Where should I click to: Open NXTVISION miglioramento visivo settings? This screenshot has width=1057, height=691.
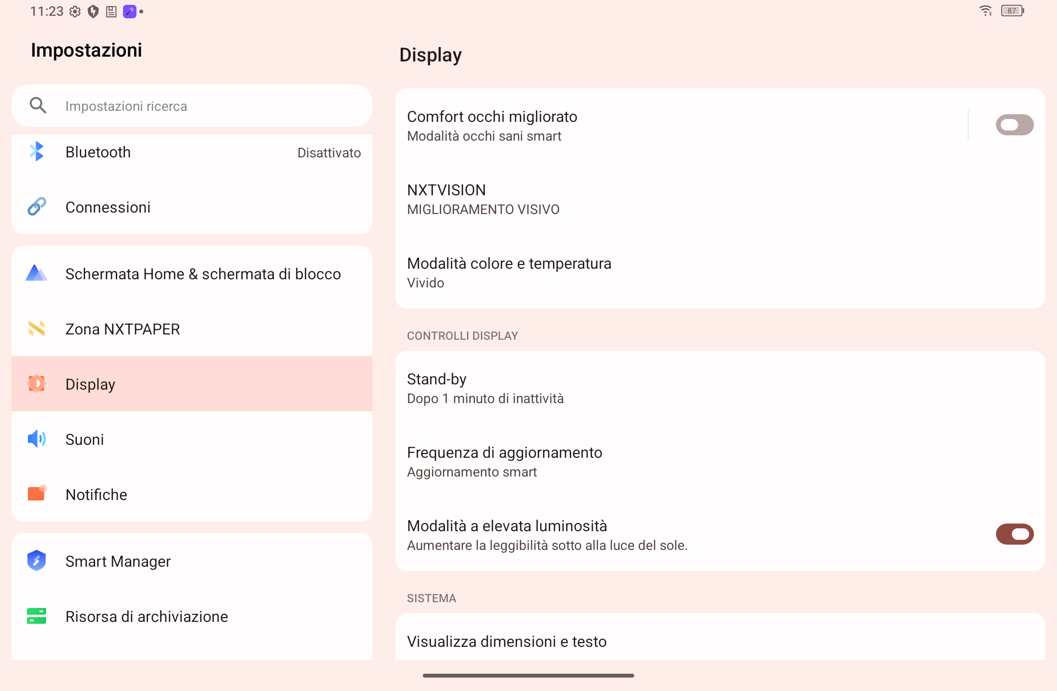pyautogui.click(x=720, y=199)
